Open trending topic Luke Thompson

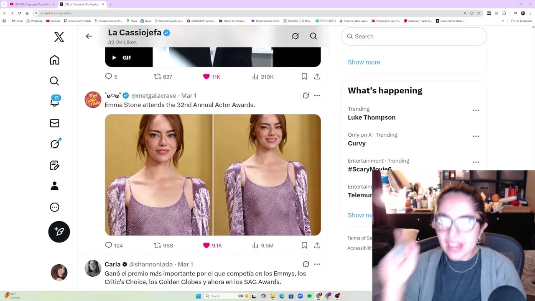372,117
